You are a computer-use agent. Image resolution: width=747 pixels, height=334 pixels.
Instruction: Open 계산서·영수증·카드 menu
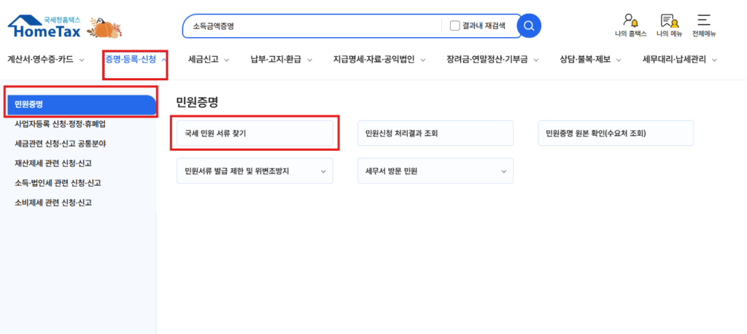45,60
